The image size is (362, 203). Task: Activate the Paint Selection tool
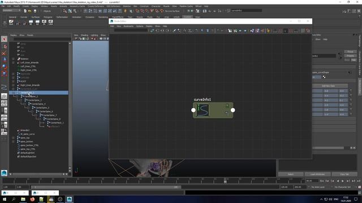point(4,54)
